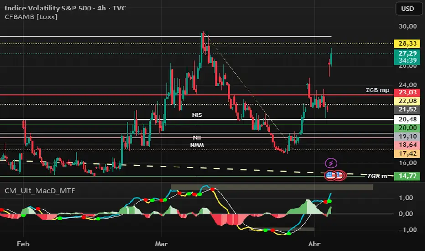This screenshot has height=251, width=425.
Task: Select the NMM level label
Action: point(197,145)
